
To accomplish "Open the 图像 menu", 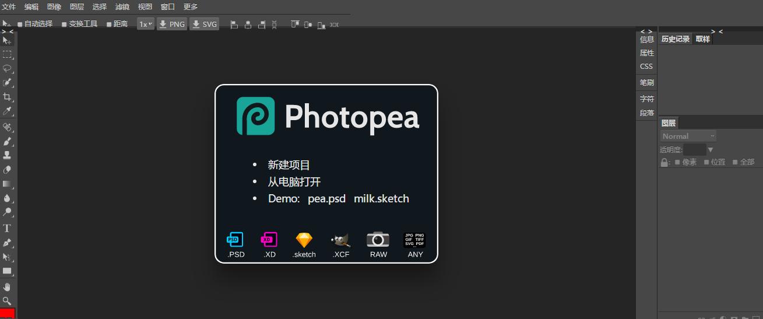I will pos(54,7).
